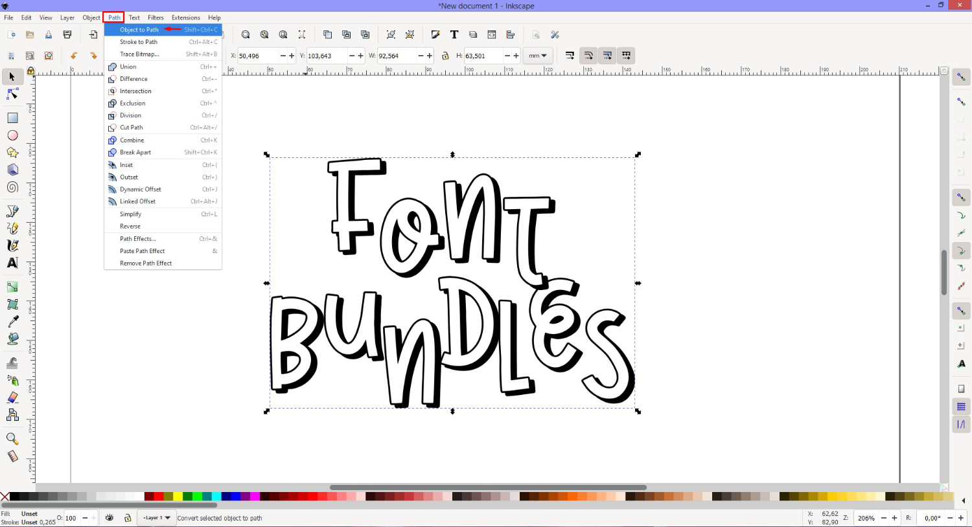Toggle move patterns with object

tap(626, 56)
